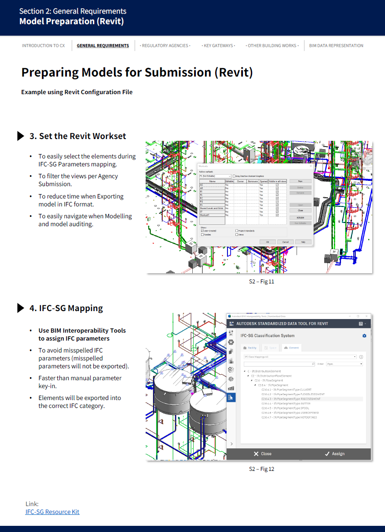The width and height of the screenshot is (385, 532).
Task: Collapse the C2 - IfcDistributionFlowElement node
Action: point(248,376)
